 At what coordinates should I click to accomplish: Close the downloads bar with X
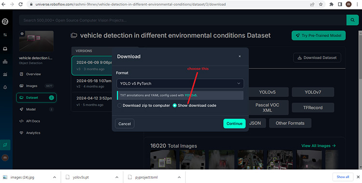358,177
